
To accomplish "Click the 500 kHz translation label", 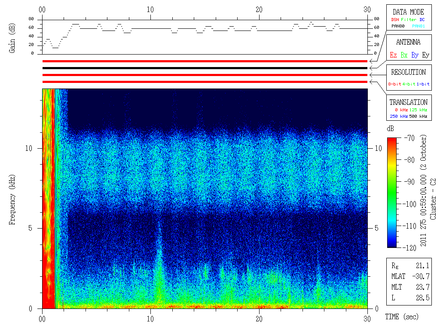I will (x=418, y=116).
